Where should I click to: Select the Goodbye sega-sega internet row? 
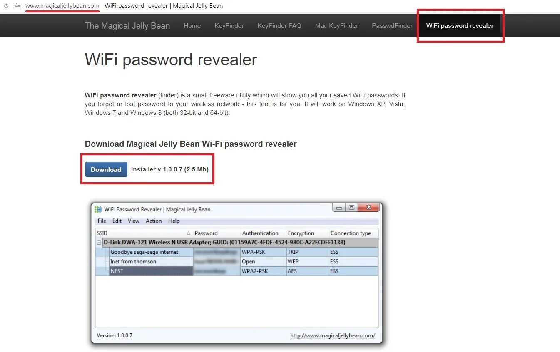pyautogui.click(x=237, y=252)
